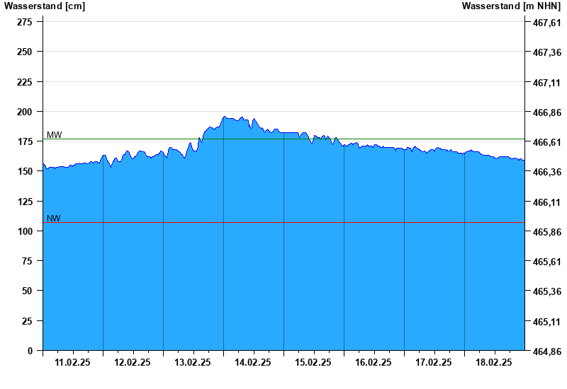Select the 225 left axis value
Image resolution: width=567 pixels, height=389 pixels.
pos(25,82)
